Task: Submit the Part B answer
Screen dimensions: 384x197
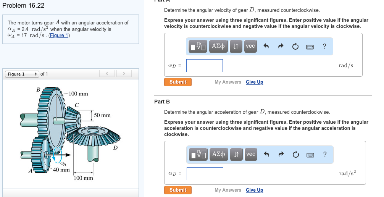Action: 178,190
